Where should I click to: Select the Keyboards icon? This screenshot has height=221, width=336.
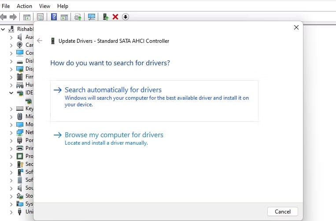20,109
